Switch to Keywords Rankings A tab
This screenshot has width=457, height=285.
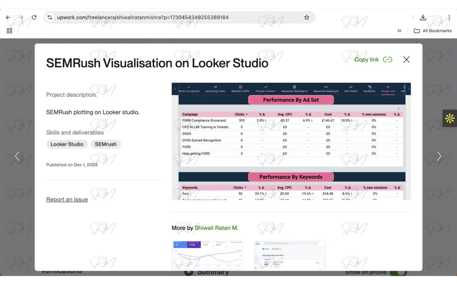click(294, 89)
